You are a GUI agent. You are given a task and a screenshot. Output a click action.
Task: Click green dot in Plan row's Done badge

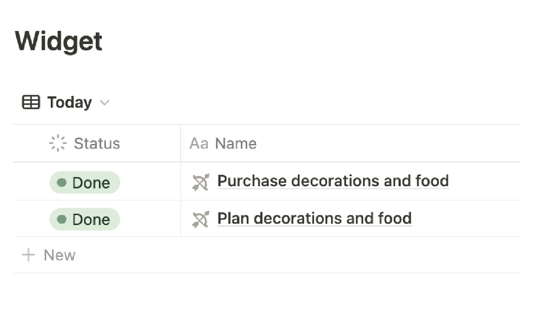pyautogui.click(x=62, y=220)
